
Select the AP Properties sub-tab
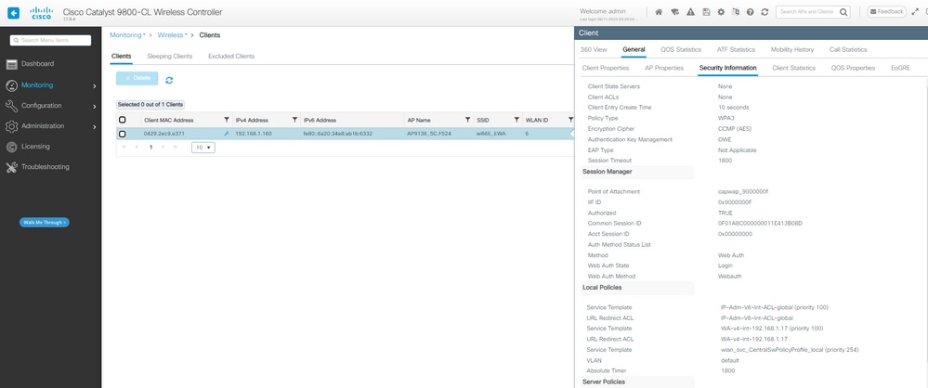pyautogui.click(x=664, y=68)
